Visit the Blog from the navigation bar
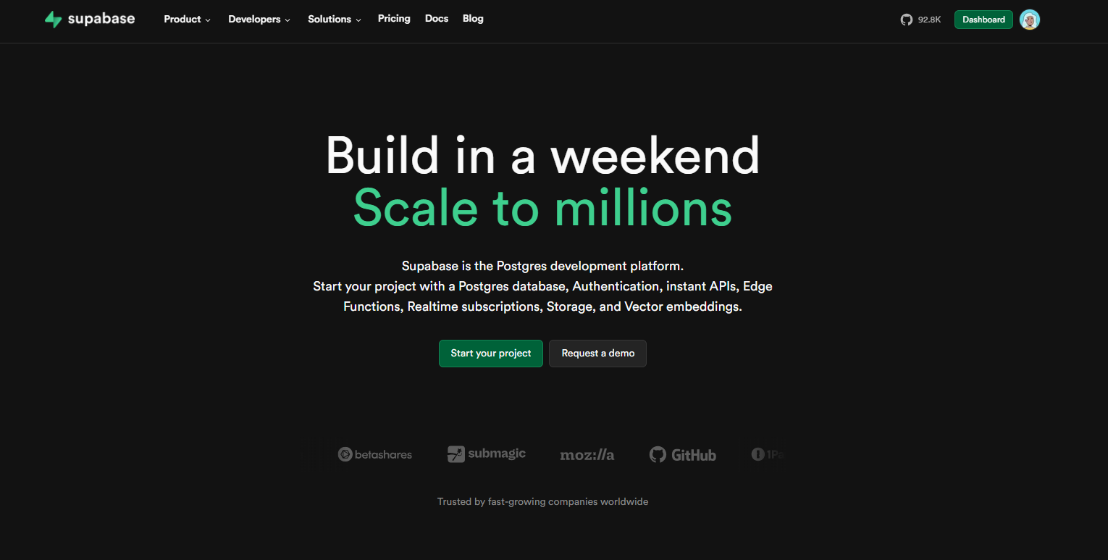1108x560 pixels. coord(473,19)
